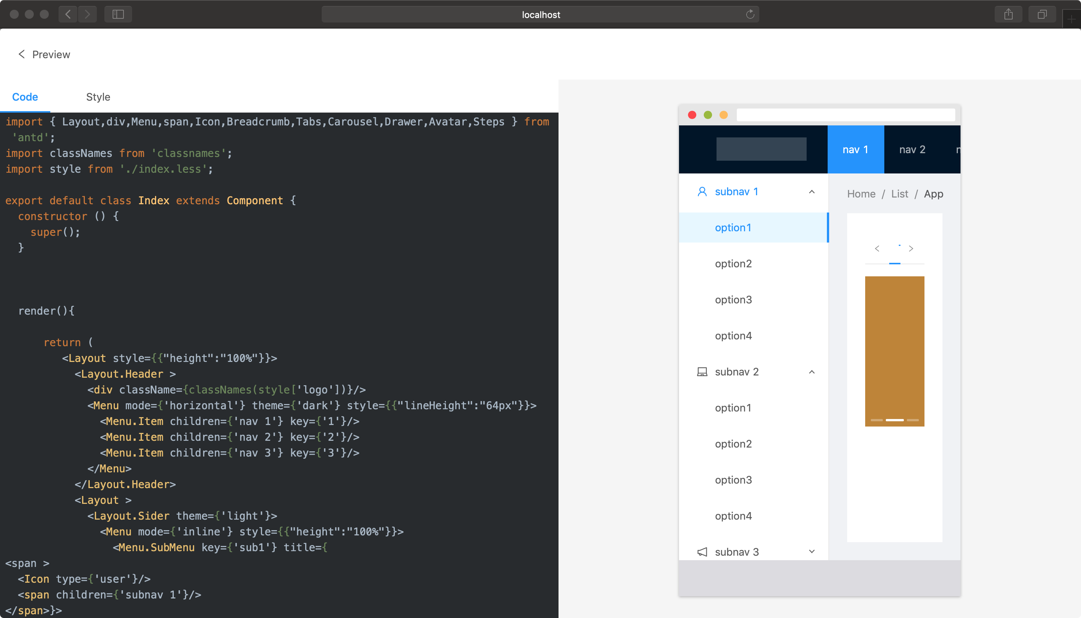Click the tabs next arrow in preview
This screenshot has height=618, width=1081.
[x=911, y=249]
